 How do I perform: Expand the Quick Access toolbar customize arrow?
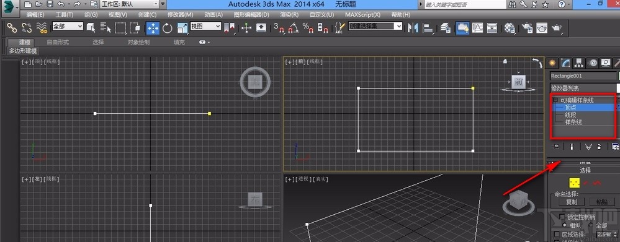coord(163,4)
